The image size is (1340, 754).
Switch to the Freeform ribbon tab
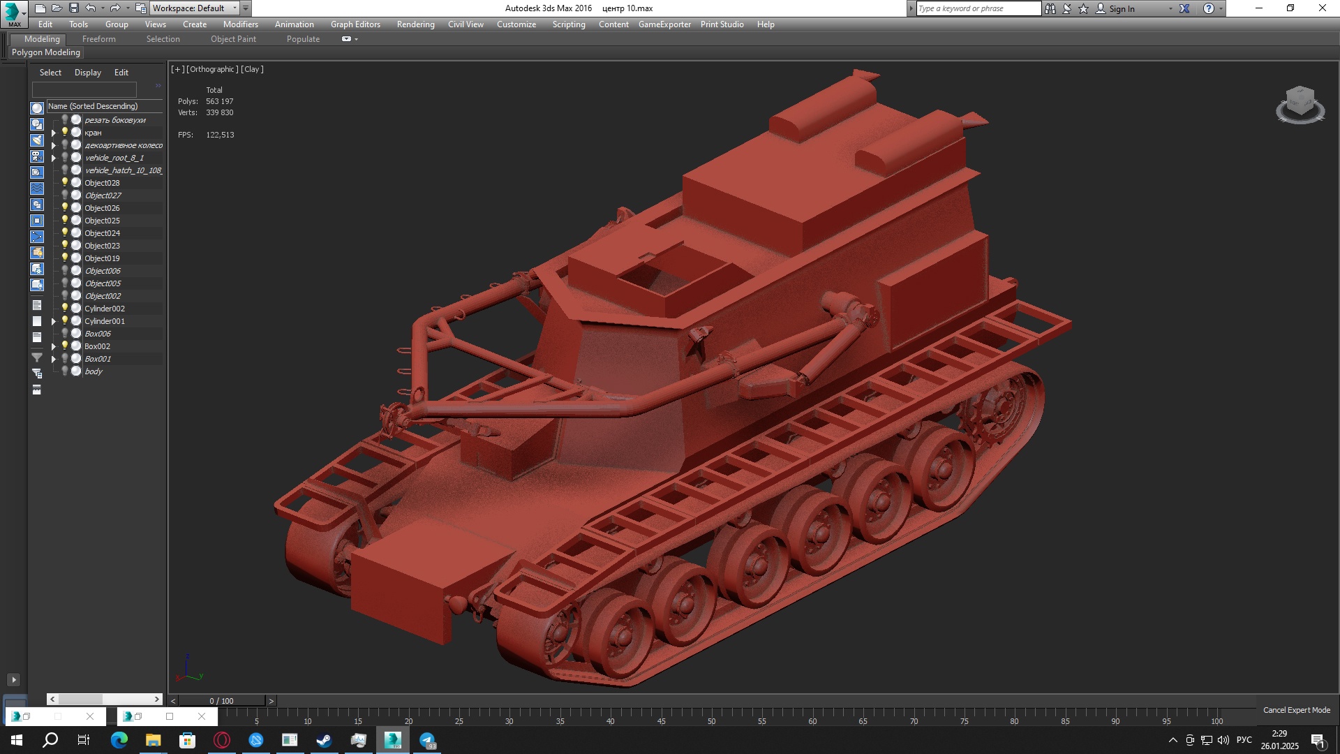pos(99,39)
